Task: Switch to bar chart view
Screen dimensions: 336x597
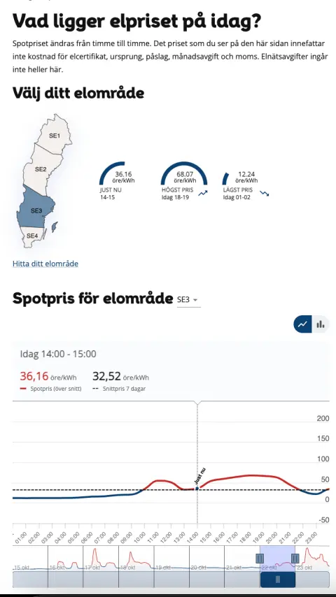Action: click(321, 324)
